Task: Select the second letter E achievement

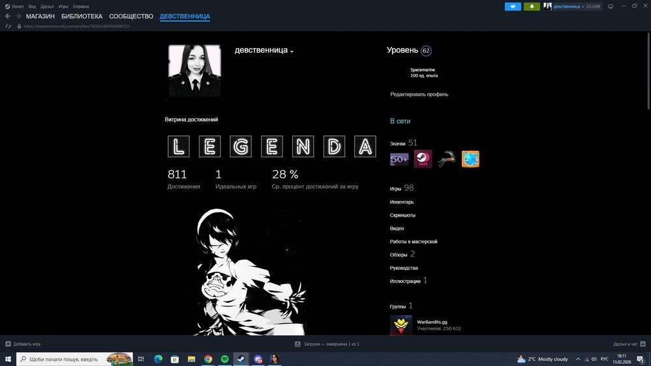Action: pyautogui.click(x=272, y=146)
